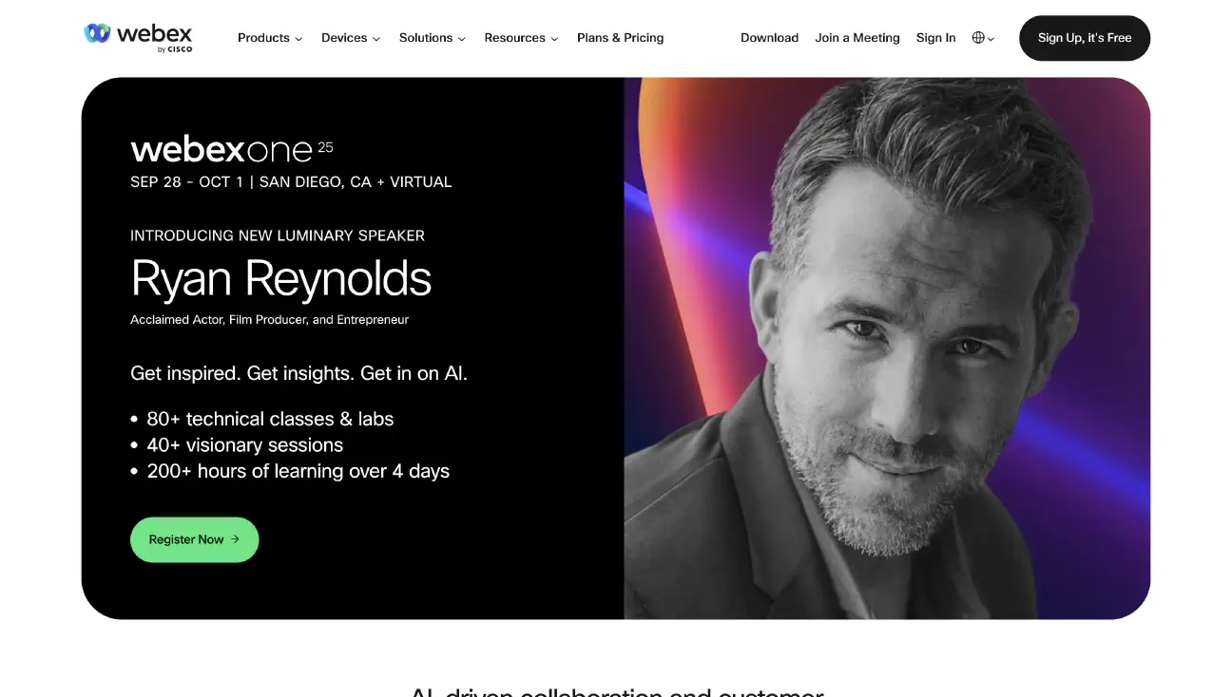Select the Download menu item
The width and height of the screenshot is (1232, 697).
[769, 38]
